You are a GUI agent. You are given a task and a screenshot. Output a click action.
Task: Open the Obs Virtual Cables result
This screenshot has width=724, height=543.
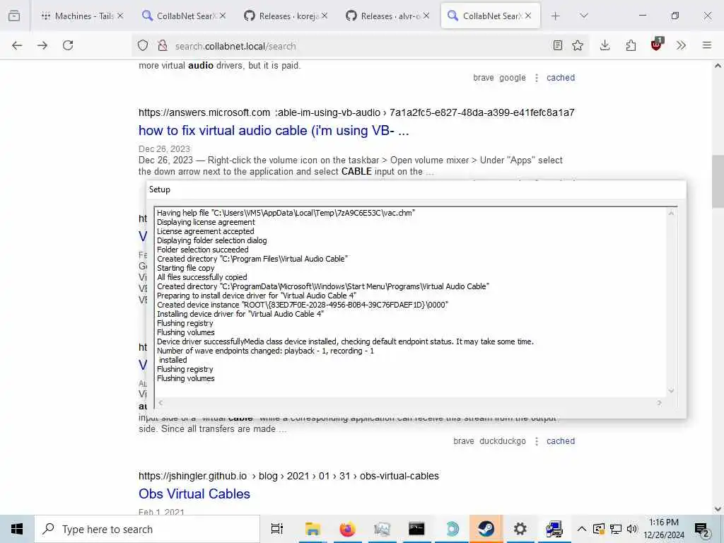point(194,494)
